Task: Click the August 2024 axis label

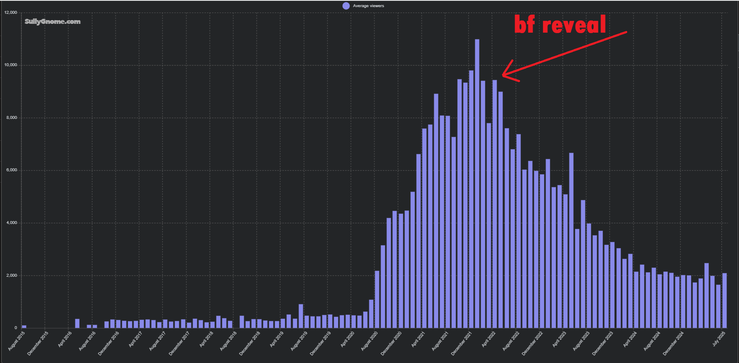Action: coord(652,340)
